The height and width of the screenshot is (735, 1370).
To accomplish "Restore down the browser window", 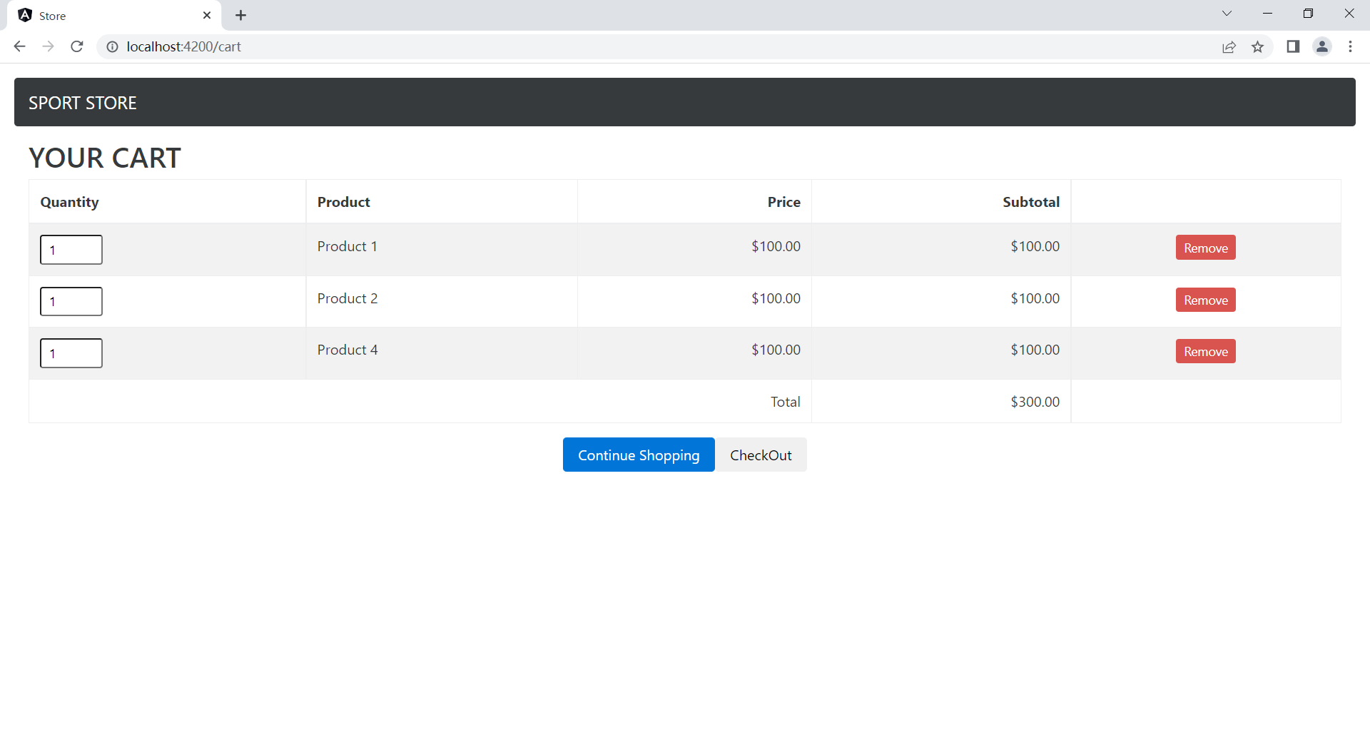I will [1308, 14].
